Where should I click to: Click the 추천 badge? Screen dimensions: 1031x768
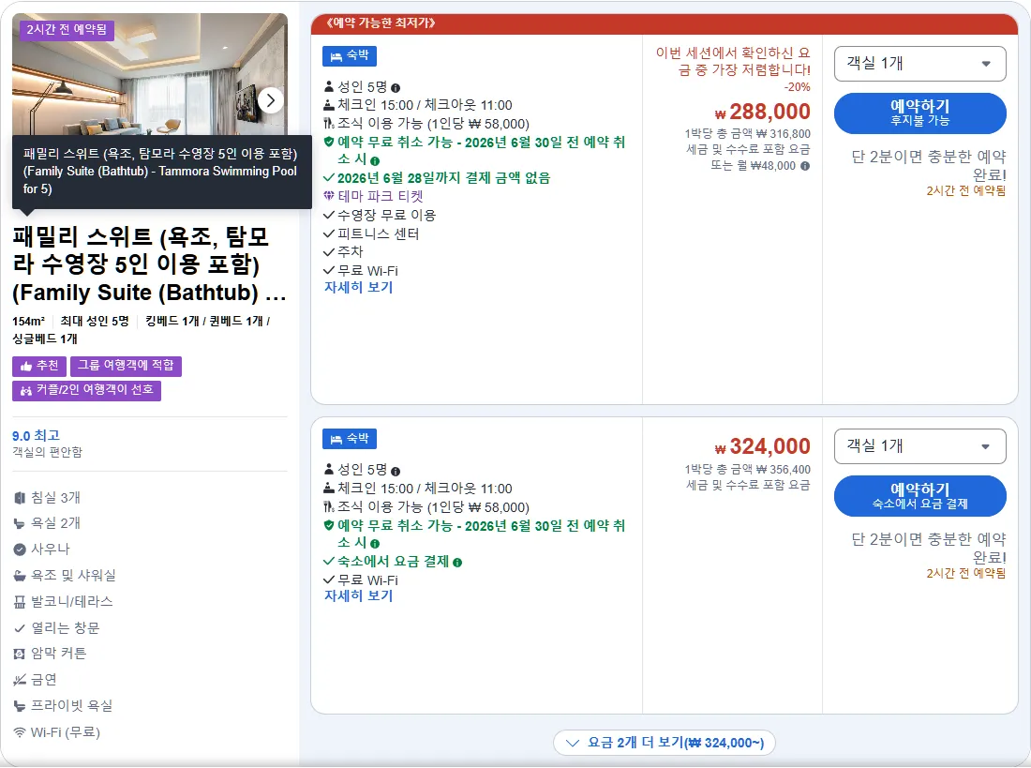click(x=39, y=366)
